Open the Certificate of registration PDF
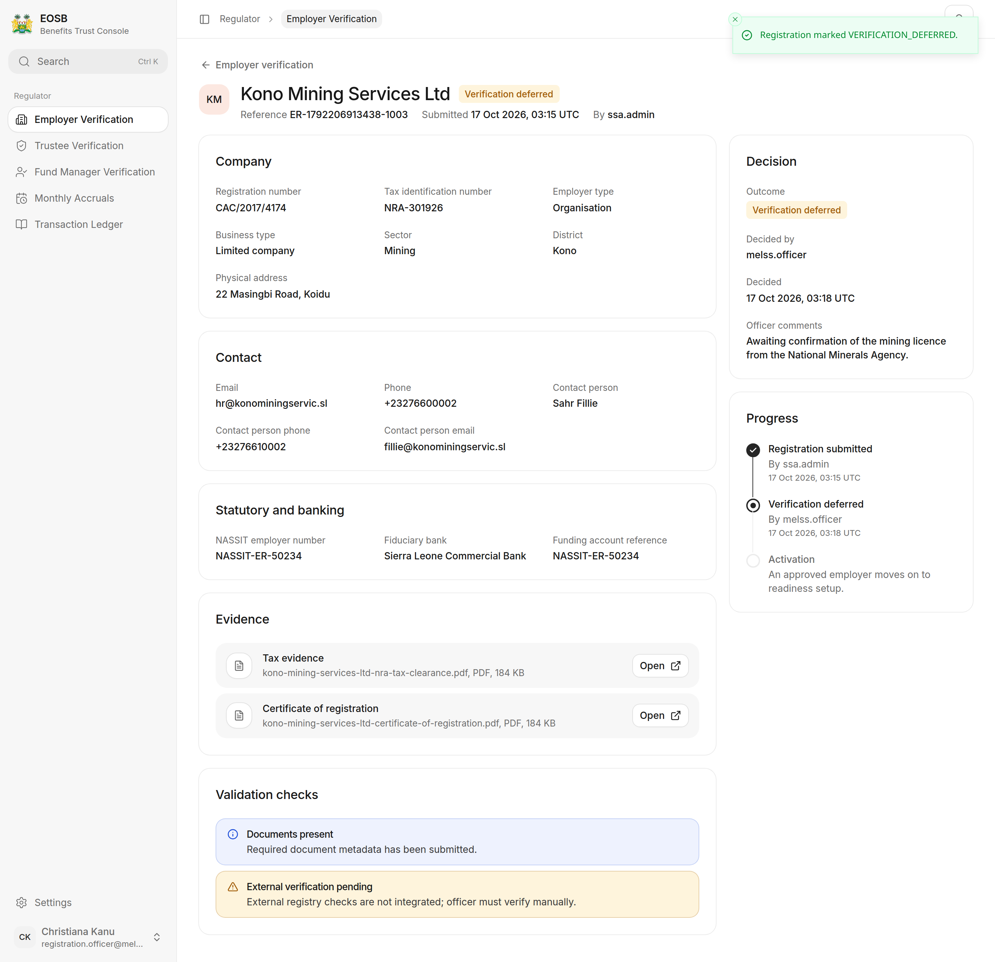Image resolution: width=995 pixels, height=962 pixels. point(660,716)
